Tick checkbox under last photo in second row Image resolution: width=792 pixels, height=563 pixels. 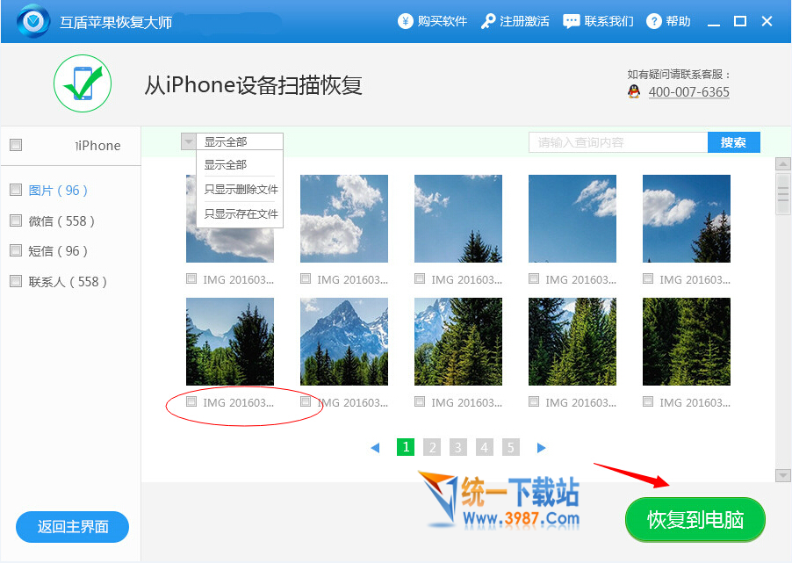(647, 401)
